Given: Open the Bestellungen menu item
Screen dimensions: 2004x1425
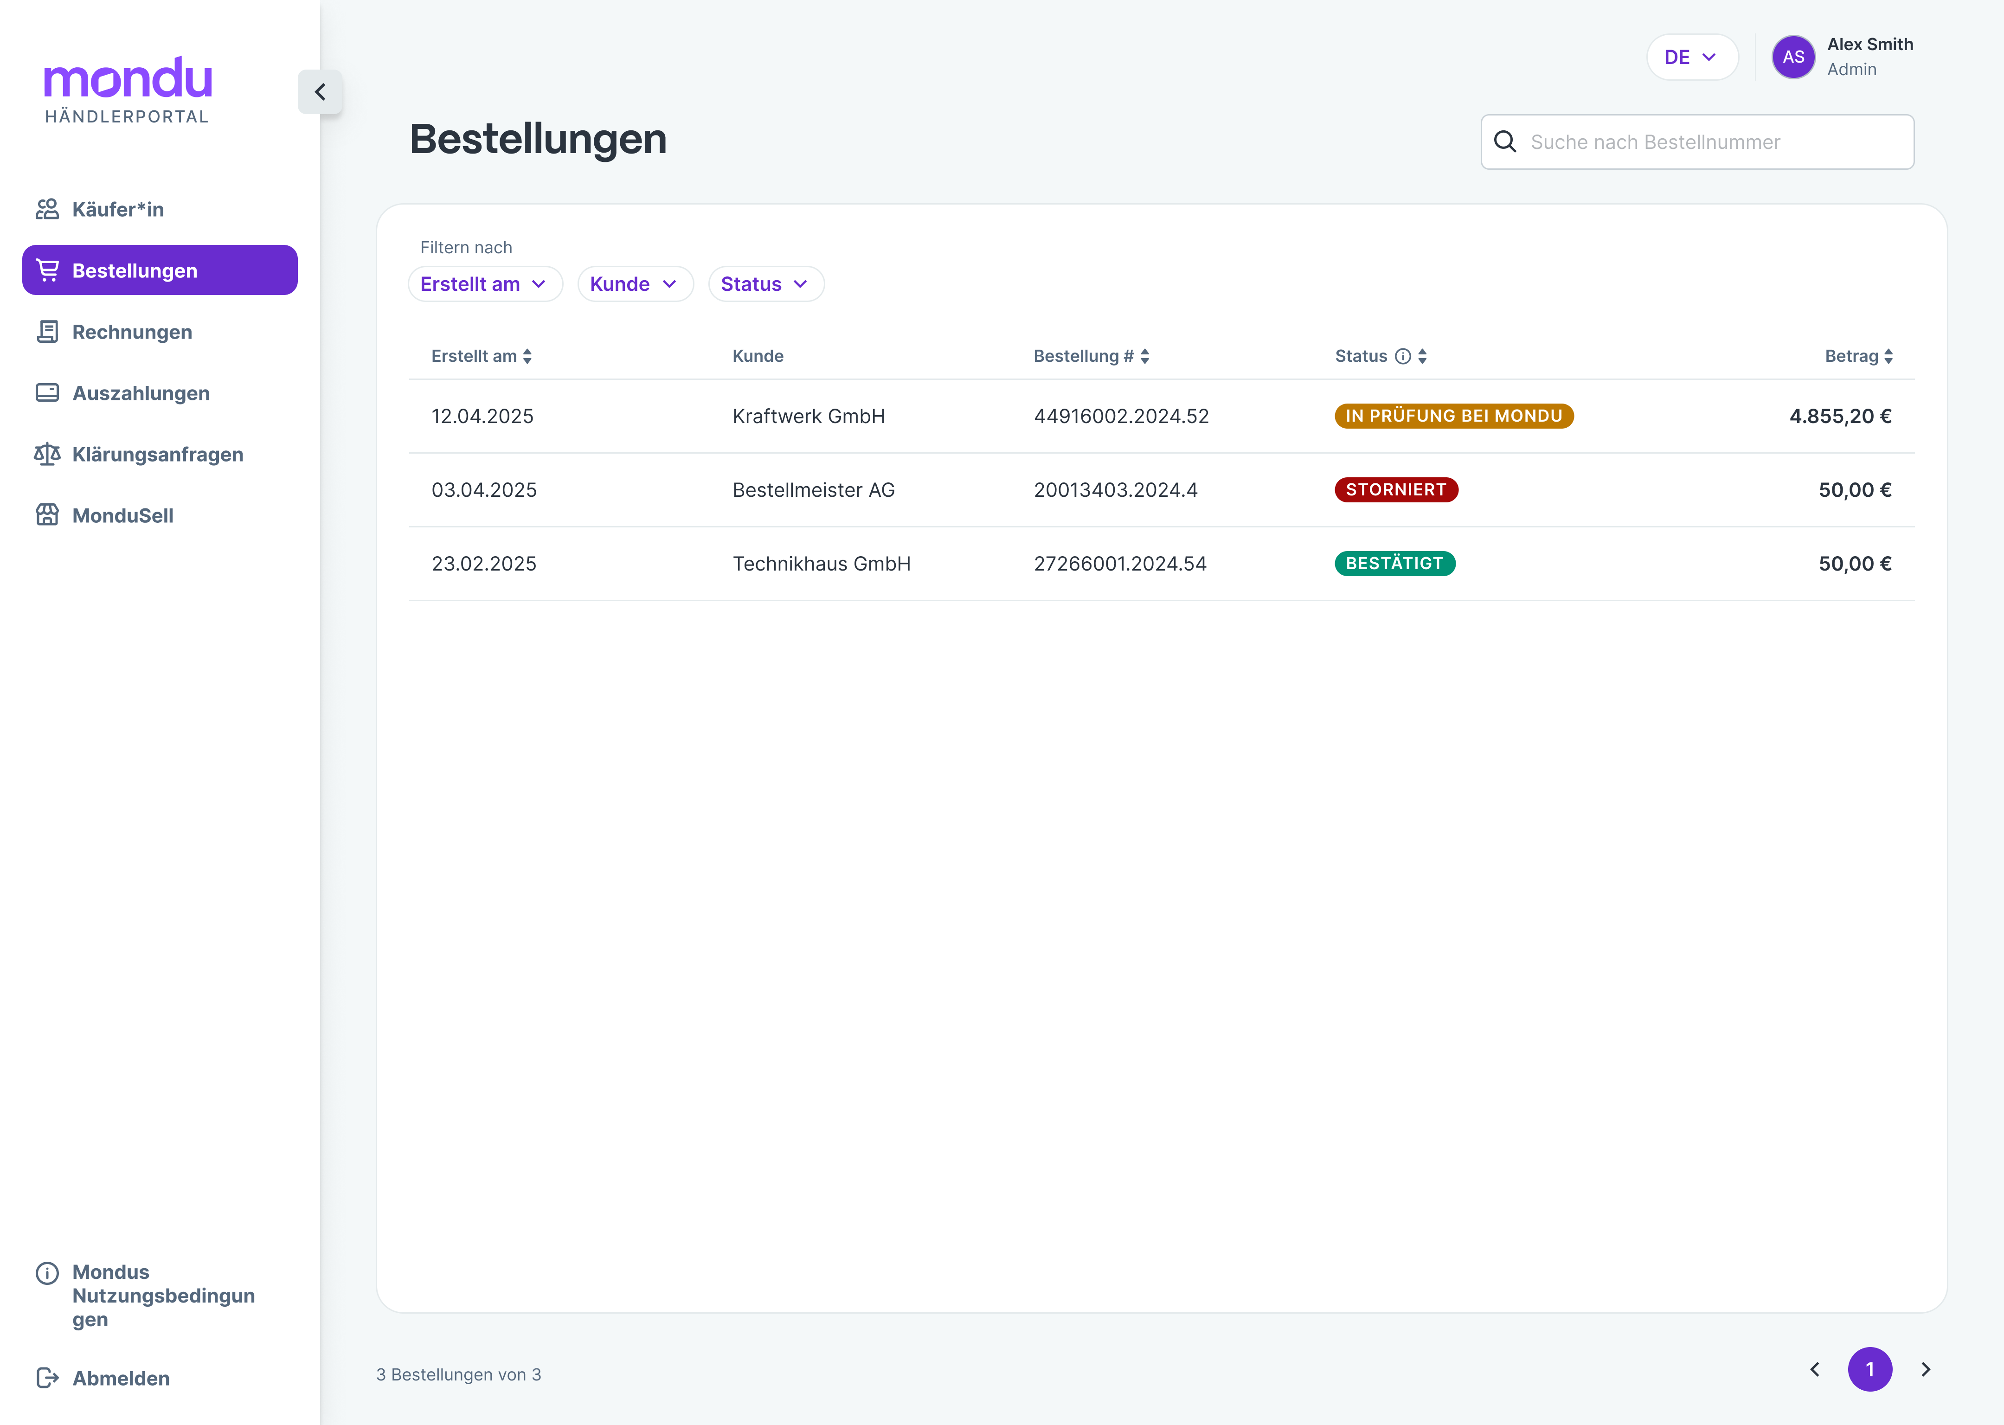Looking at the screenshot, I should coord(160,270).
